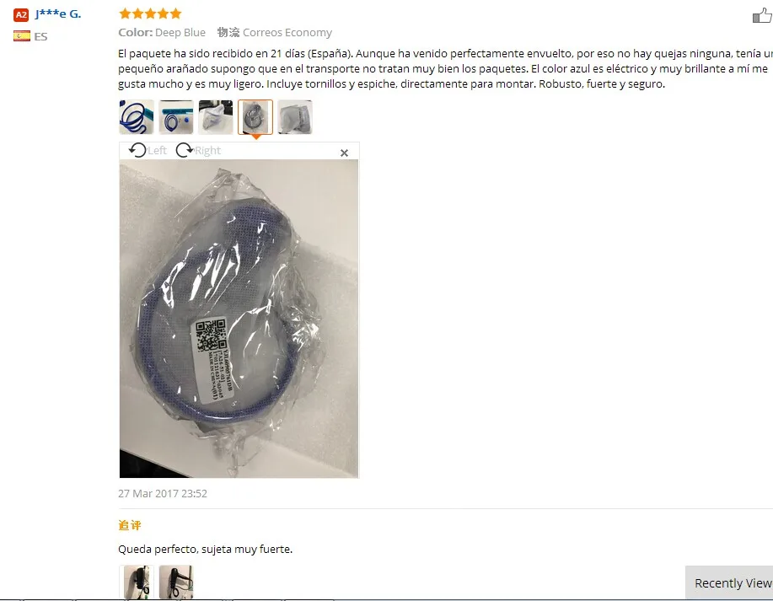
Task: Open the fifth review photo thumbnail
Action: tap(295, 117)
